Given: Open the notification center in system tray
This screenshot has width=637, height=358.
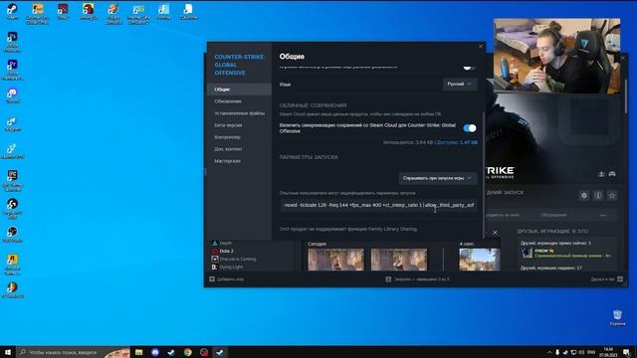Looking at the screenshot, I should 626,352.
